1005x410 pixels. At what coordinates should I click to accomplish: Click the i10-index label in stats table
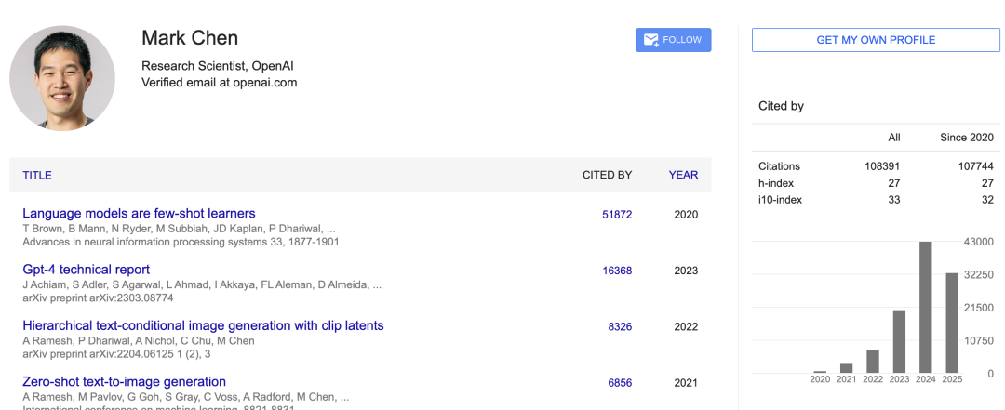click(780, 200)
